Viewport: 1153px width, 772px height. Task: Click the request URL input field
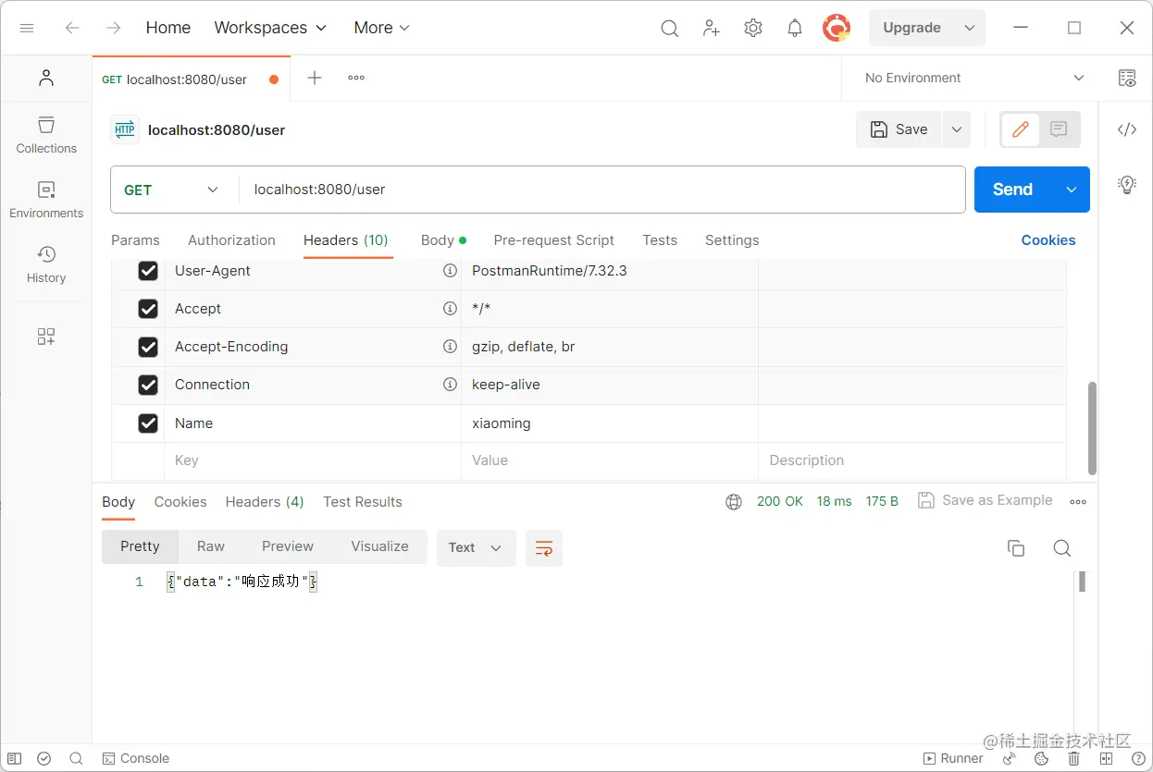(x=601, y=190)
